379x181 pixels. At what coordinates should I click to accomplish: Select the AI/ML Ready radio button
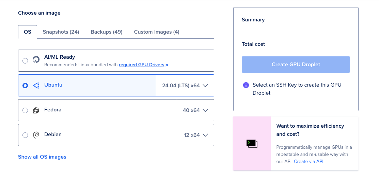pos(25,61)
